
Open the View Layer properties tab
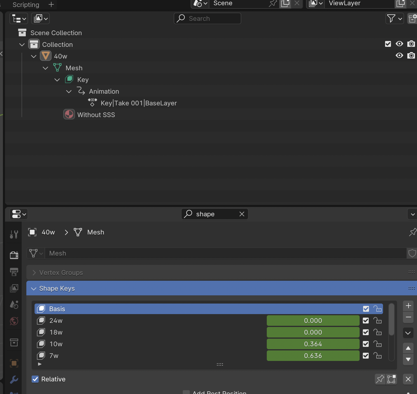pos(14,288)
